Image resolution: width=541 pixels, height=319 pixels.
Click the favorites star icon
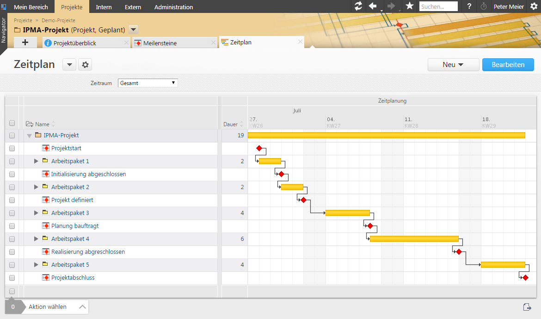point(409,6)
